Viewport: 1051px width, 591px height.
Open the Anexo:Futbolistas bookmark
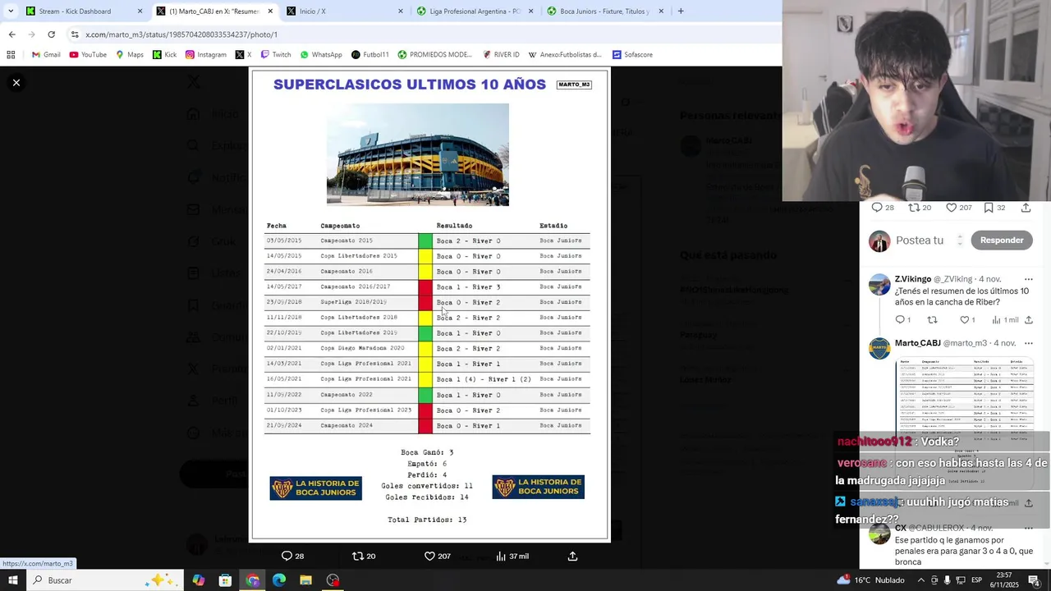[565, 55]
